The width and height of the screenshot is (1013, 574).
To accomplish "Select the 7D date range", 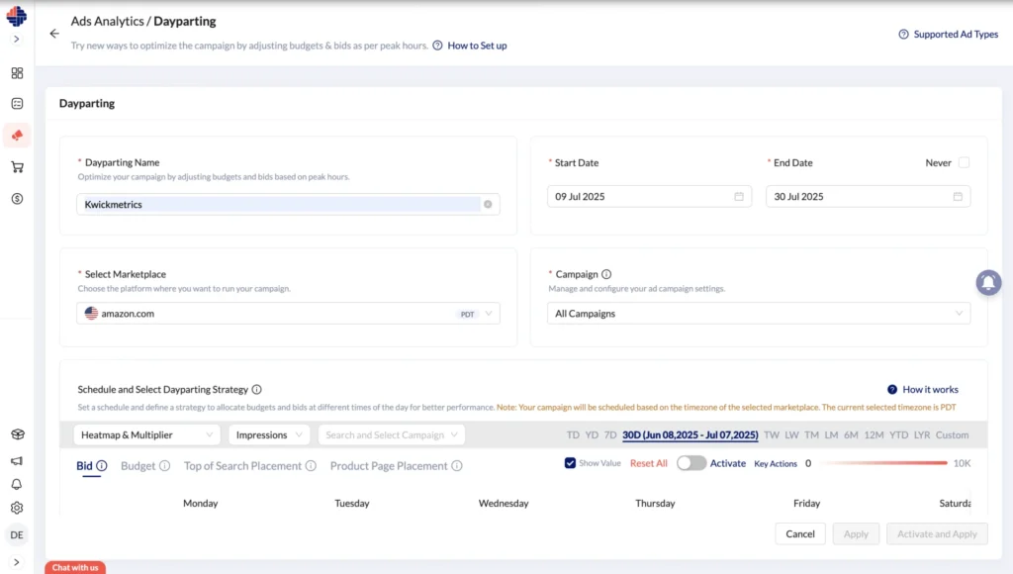I will (610, 435).
